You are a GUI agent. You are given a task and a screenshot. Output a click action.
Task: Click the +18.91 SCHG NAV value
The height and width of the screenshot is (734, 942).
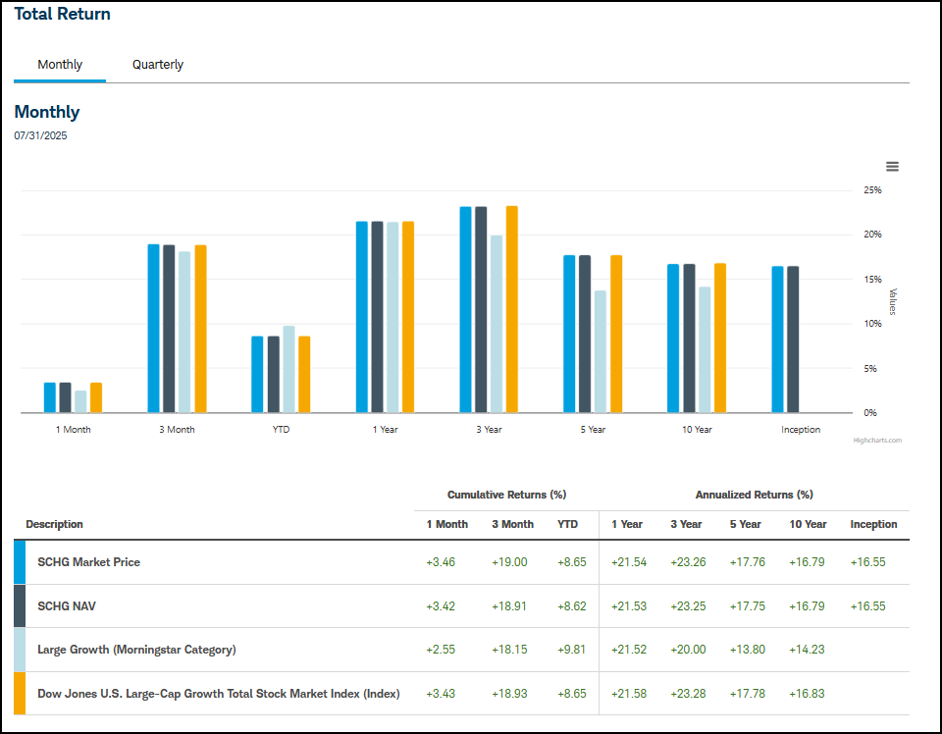click(509, 606)
